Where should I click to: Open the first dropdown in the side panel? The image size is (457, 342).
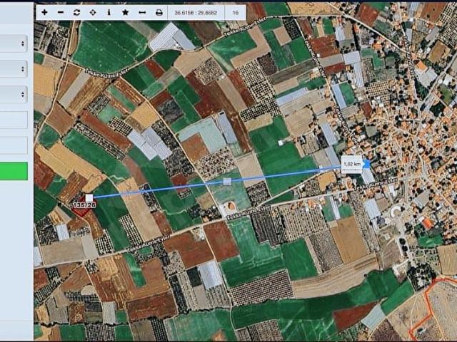click(x=14, y=43)
